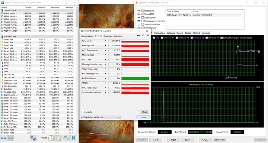Click HWiNFO blue X close sensors icon
This screenshot has height=143, width=268.
pyautogui.click(x=74, y=138)
